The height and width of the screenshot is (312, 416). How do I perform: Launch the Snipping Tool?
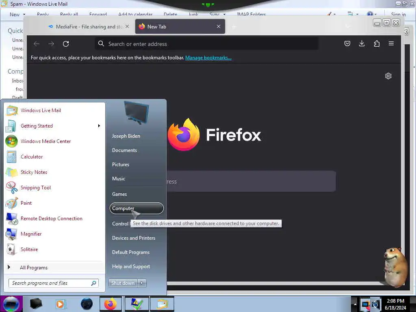pyautogui.click(x=54, y=188)
